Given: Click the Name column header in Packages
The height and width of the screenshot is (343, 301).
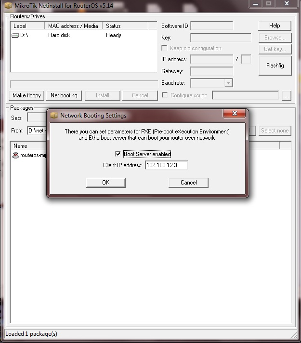Looking at the screenshot, I should coord(28,145).
